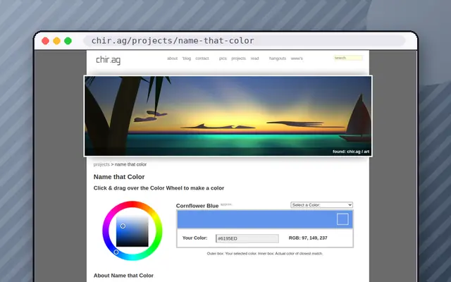Open the contact nav link
451x282 pixels.
pyautogui.click(x=202, y=59)
